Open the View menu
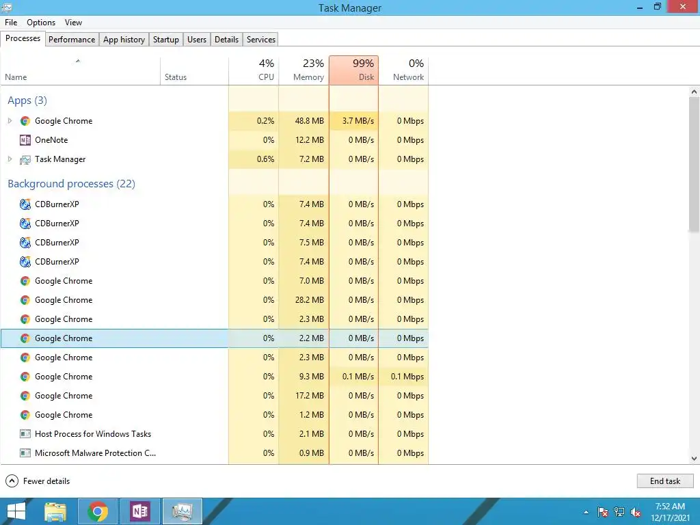 73,23
